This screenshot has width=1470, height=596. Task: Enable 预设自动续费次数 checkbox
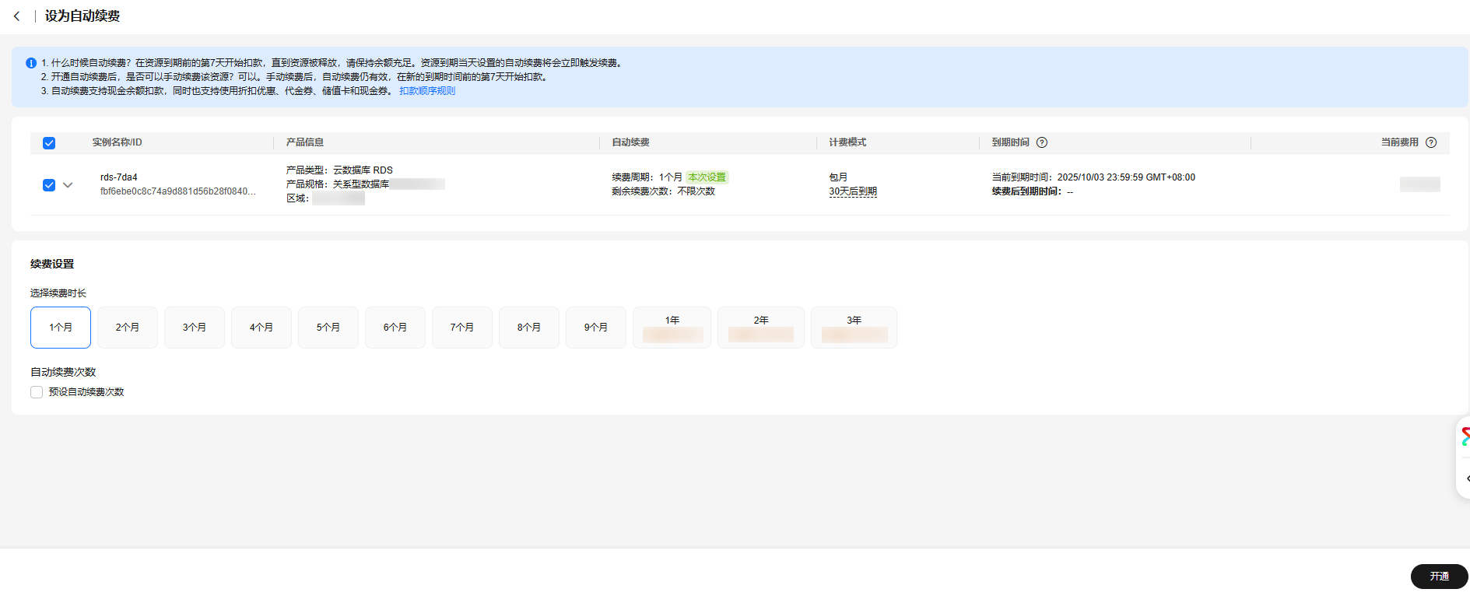(x=37, y=392)
